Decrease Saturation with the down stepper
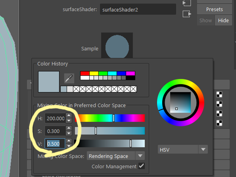 [x=69, y=133]
